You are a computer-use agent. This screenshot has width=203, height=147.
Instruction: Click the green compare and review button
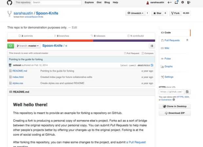(x=10, y=46)
